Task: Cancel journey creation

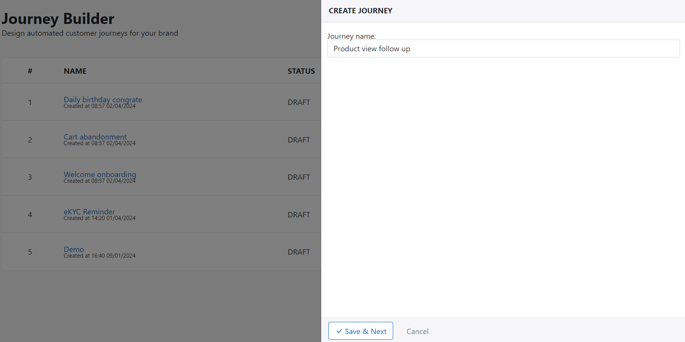Action: (417, 331)
